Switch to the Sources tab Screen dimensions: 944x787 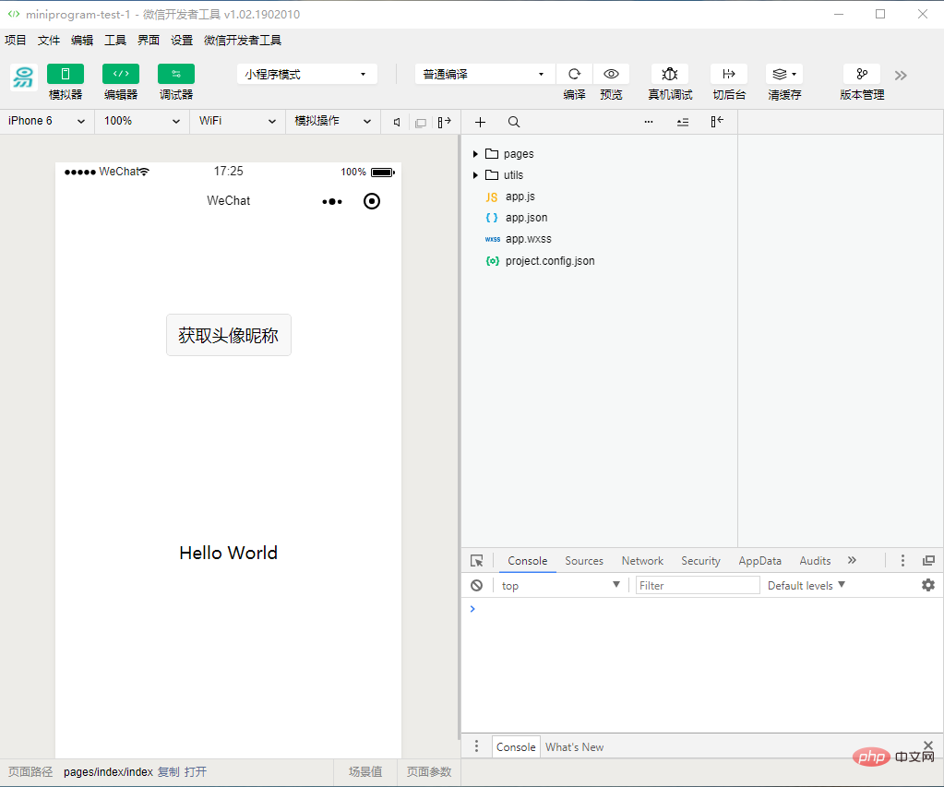[583, 561]
